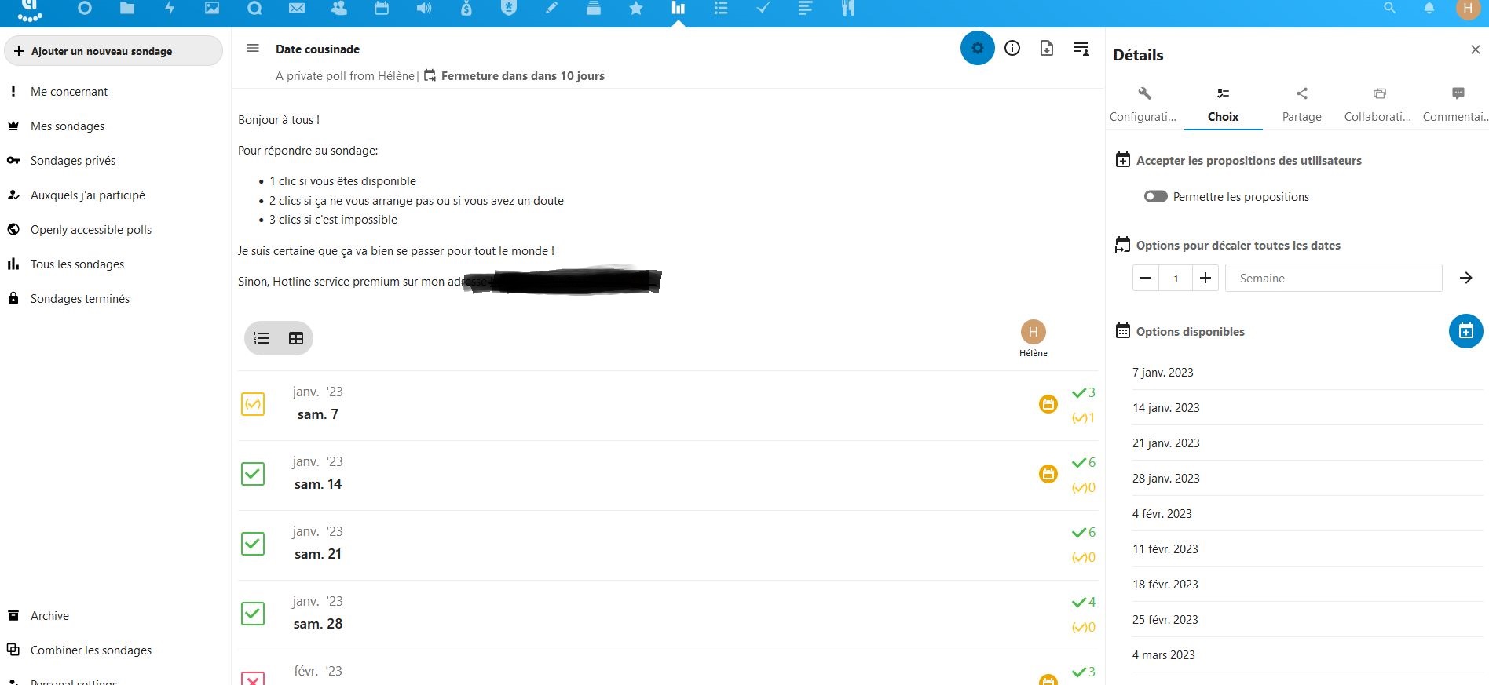This screenshot has height=685, width=1489.
Task: Open the Configuration tab
Action: click(1143, 104)
